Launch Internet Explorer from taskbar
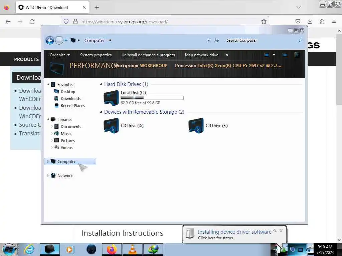Viewport: 342px width, 256px height. tap(29, 249)
